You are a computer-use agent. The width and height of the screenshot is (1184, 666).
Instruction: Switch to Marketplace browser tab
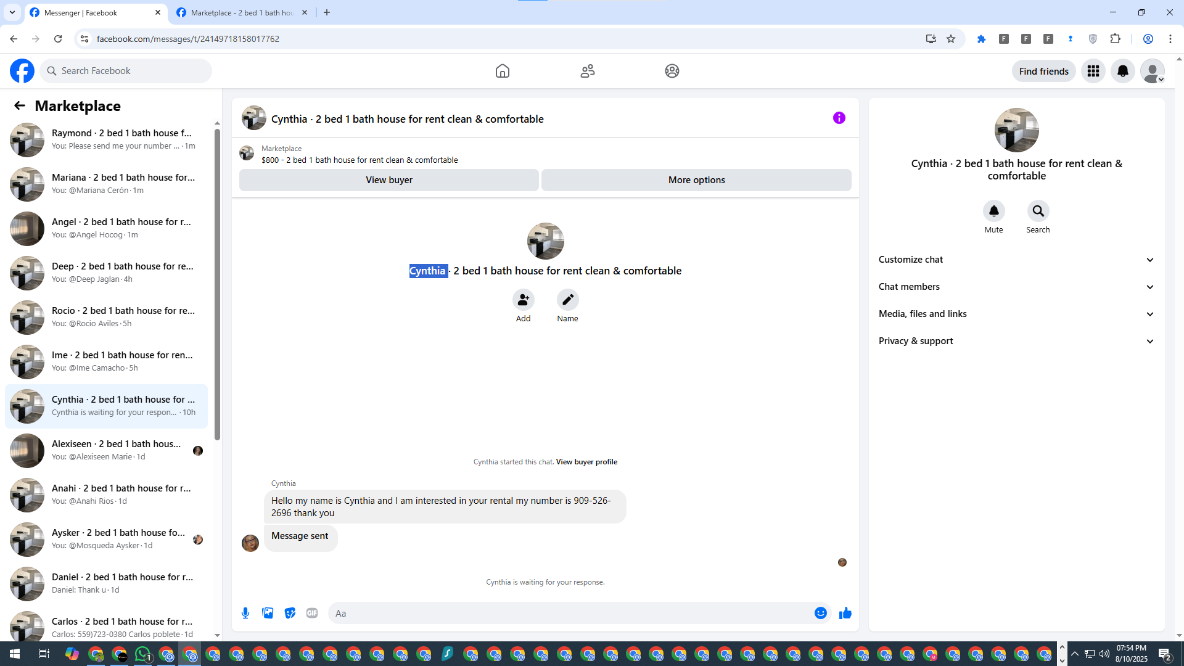tap(242, 12)
